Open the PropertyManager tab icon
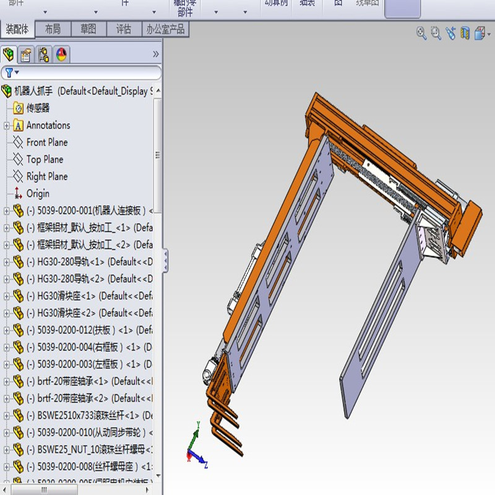This screenshot has width=495, height=495. [26, 55]
